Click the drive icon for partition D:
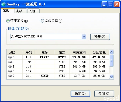The width and height of the screenshot is (121, 102). pos(10,62)
